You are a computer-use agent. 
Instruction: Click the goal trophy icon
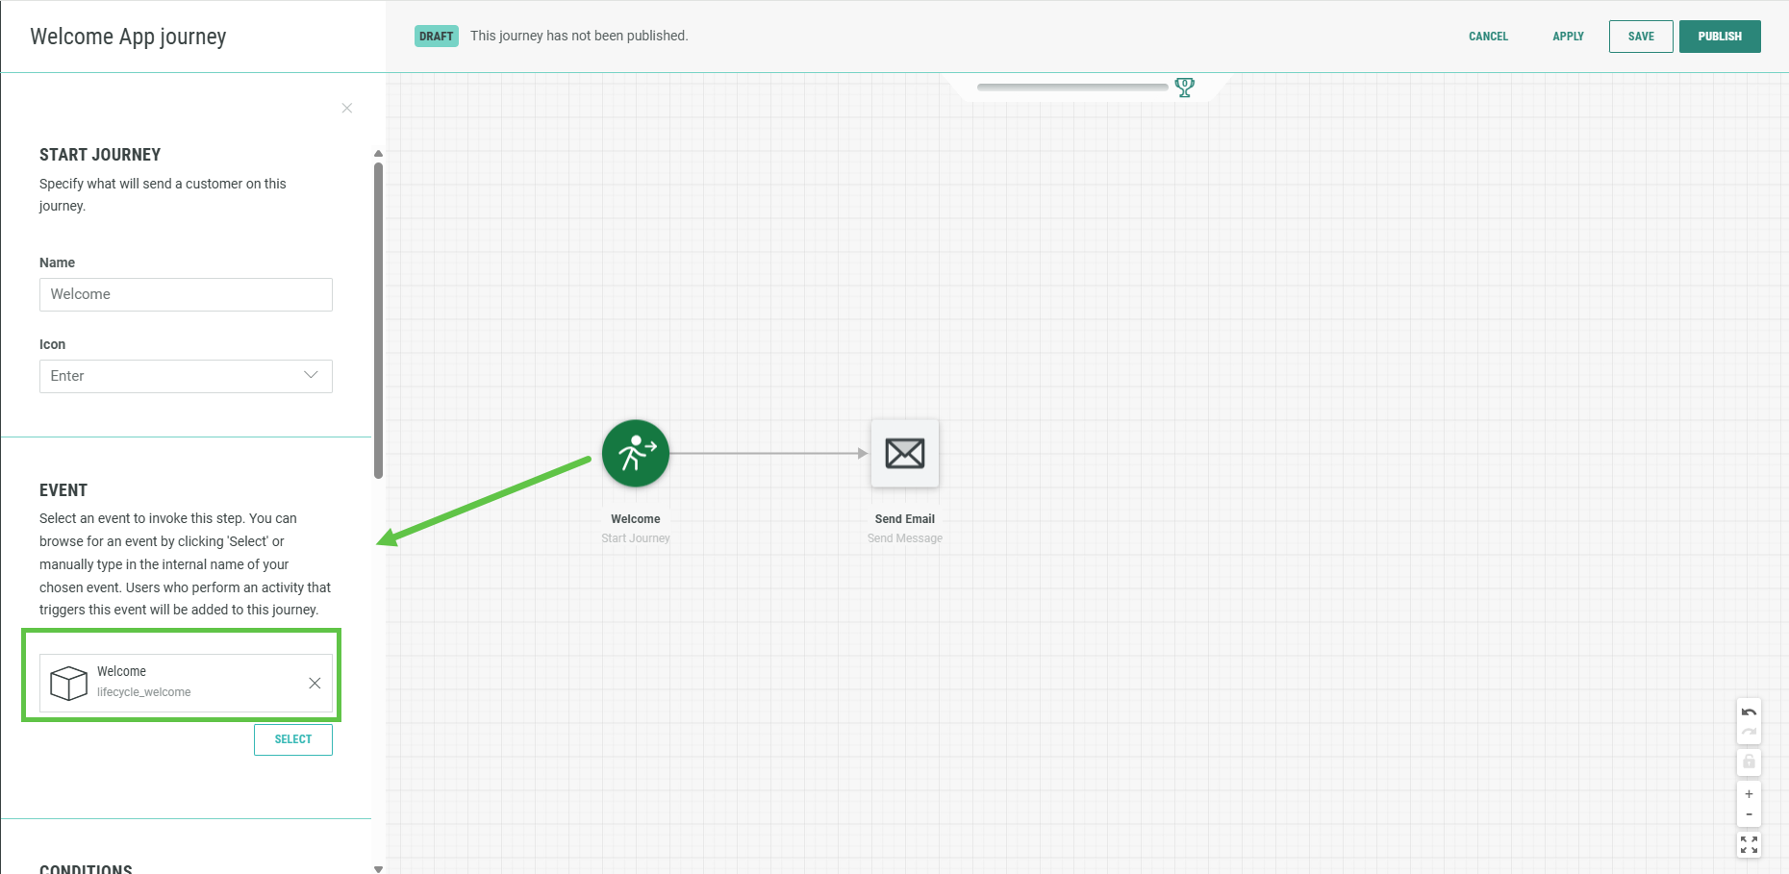tap(1185, 87)
